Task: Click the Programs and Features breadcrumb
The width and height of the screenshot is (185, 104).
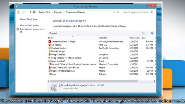Action: [x=75, y=12]
